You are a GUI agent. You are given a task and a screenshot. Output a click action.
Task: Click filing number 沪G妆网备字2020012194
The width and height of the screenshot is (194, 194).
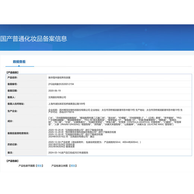[x=61, y=84]
